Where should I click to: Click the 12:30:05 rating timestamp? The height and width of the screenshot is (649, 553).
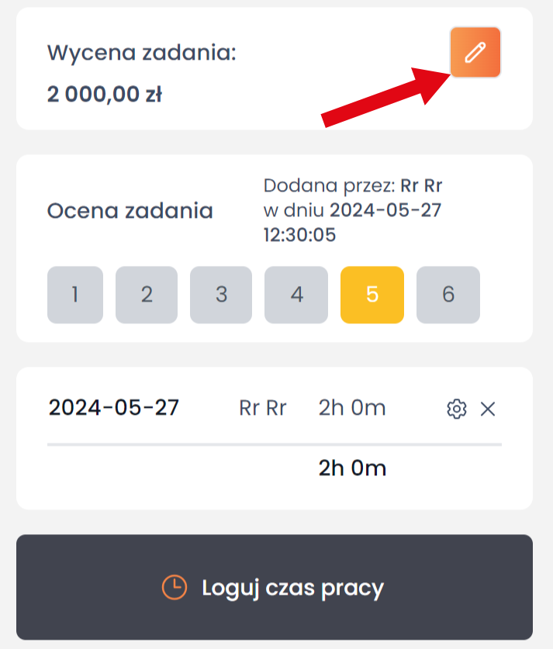point(300,235)
